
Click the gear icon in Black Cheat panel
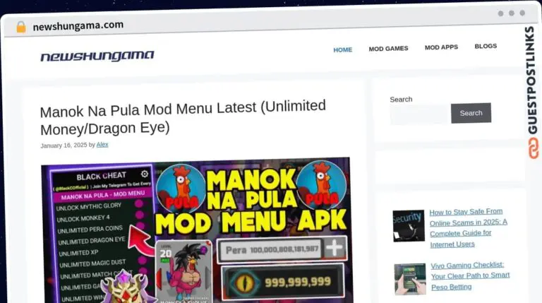[145, 174]
